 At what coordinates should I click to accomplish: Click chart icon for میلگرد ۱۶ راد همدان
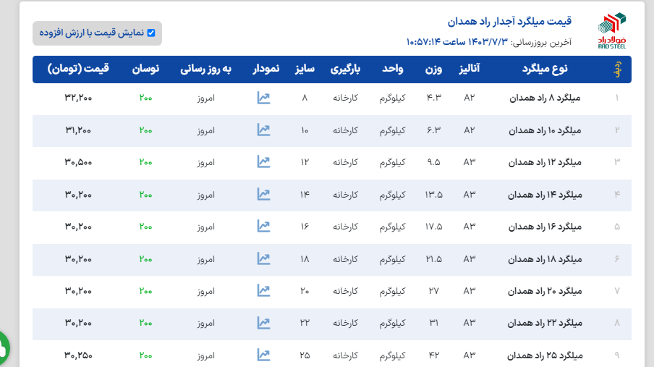pos(263,226)
